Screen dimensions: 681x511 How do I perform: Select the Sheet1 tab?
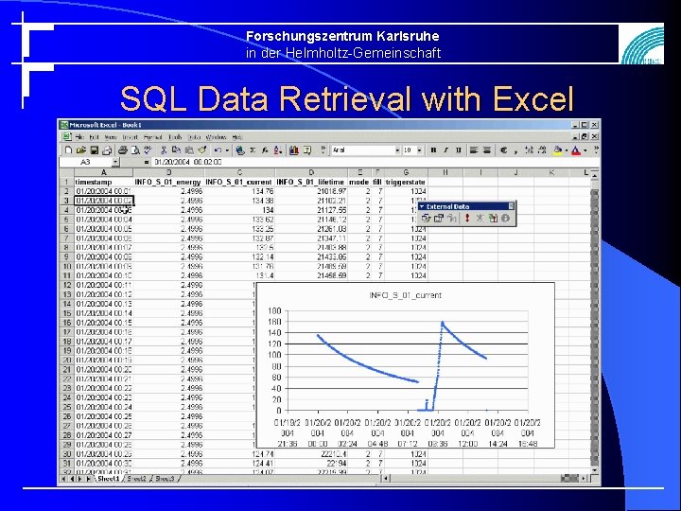(108, 479)
